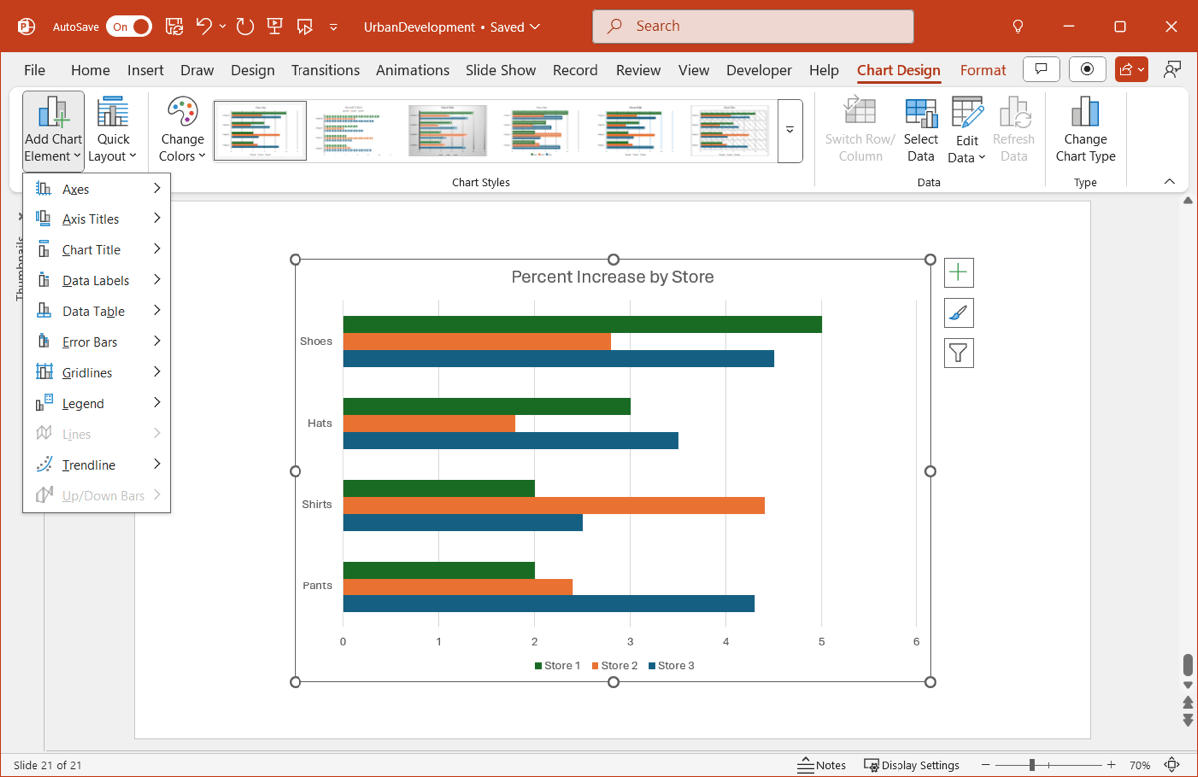Viewport: 1198px width, 777px height.
Task: Go to the Draw tab
Action: (197, 70)
